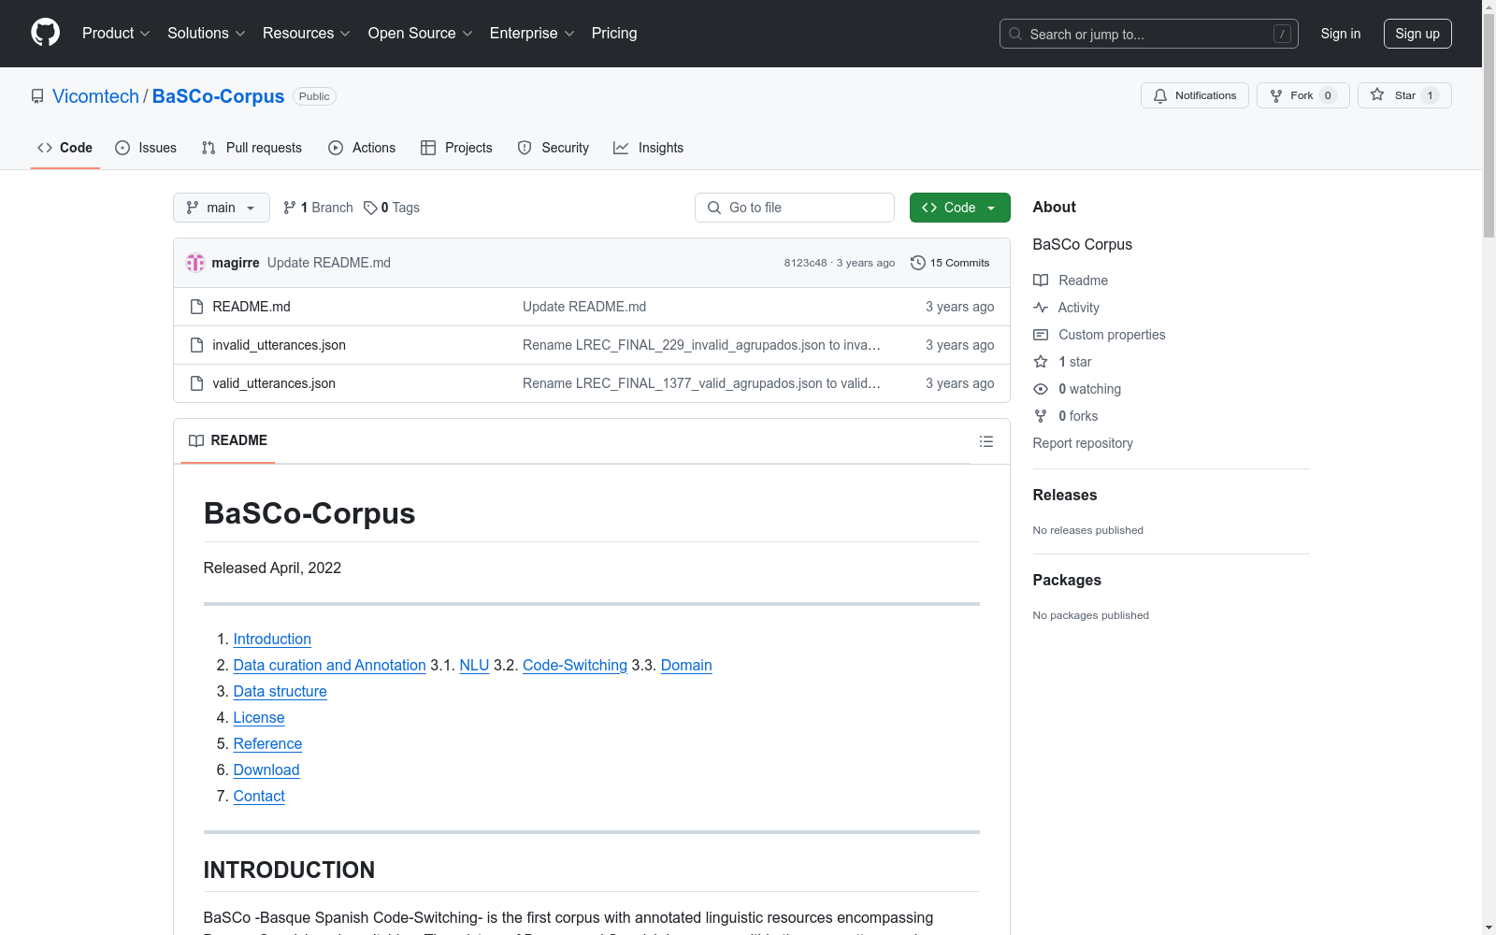Jump to Code-Switching section link
The height and width of the screenshot is (935, 1496).
point(575,665)
